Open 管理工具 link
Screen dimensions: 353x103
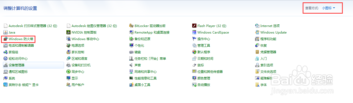click(x=204, y=46)
